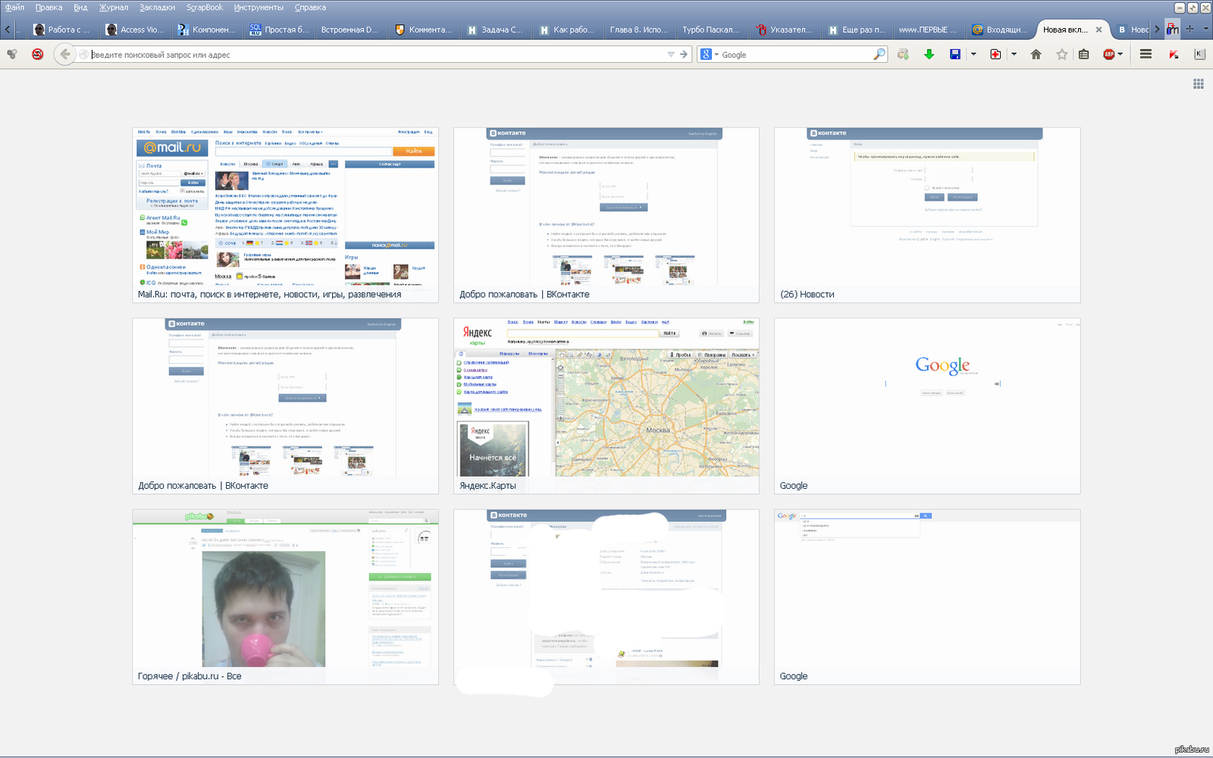Switch to the 'Турбо Паскал...' tab
Viewport: 1213px width, 758px height.
[710, 30]
